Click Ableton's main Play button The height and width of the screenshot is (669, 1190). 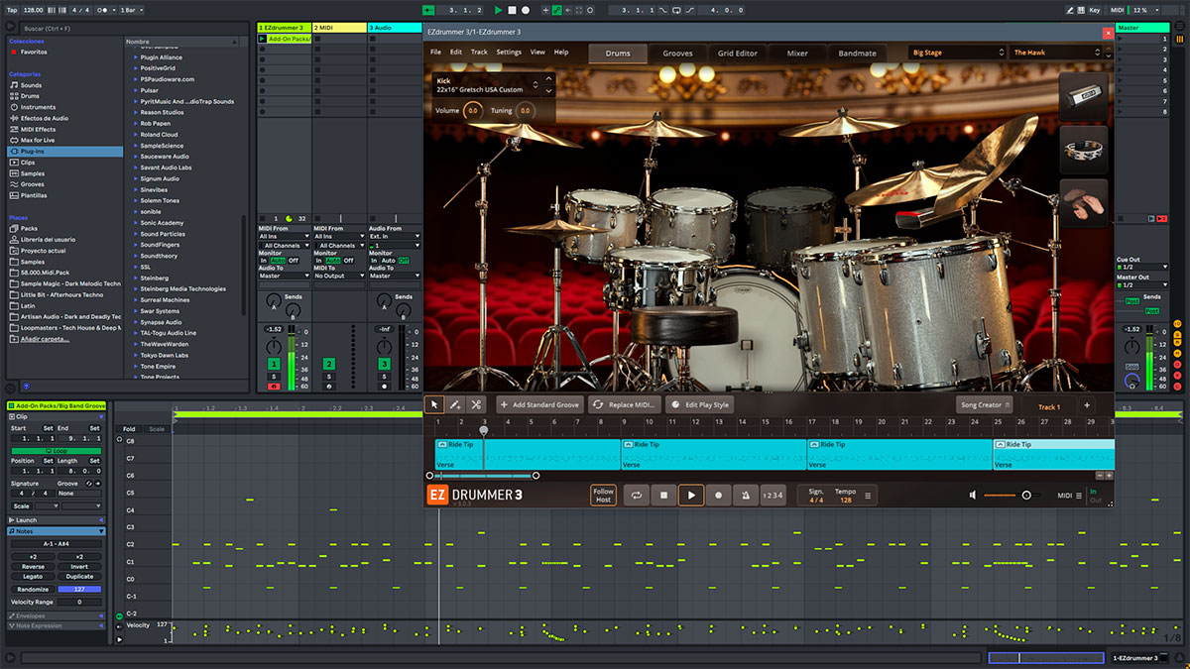point(499,10)
